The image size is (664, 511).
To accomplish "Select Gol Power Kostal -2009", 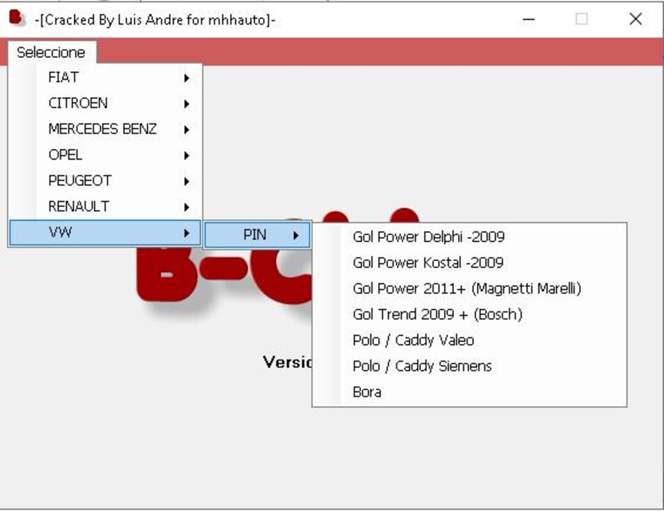I will click(427, 262).
